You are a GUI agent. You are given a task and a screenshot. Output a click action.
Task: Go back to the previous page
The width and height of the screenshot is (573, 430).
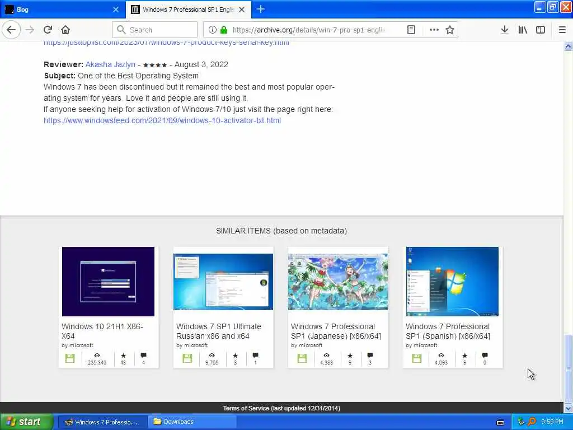tap(11, 30)
